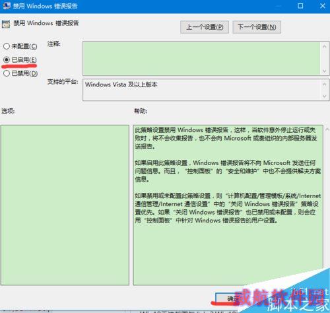Click the help paragraph starting 如果启用此策略设置
330x313 pixels.
click(x=228, y=171)
